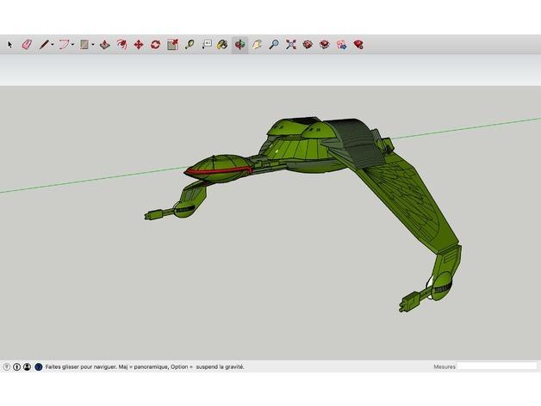This screenshot has width=541, height=406.
Task: Expand the Arc tool dropdown arrow
Action: pyautogui.click(x=72, y=45)
